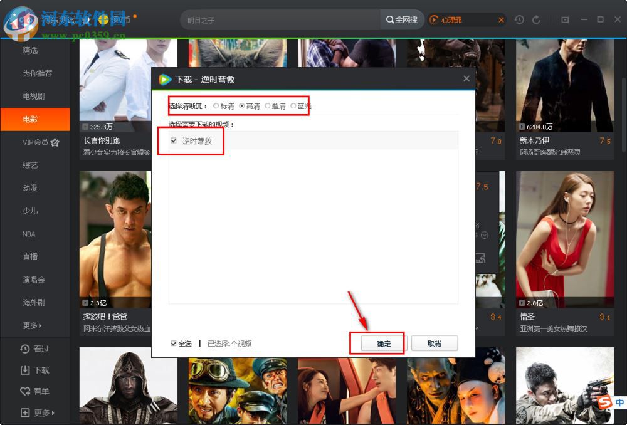
Task: Click the main page vertical scrollbar
Action: click(x=623, y=116)
